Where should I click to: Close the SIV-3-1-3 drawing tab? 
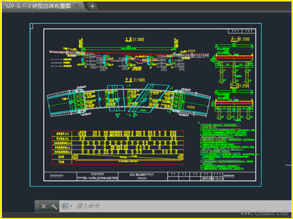(77, 6)
